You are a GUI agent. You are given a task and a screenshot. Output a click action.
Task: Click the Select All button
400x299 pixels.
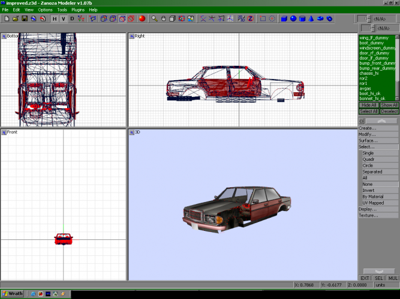pos(368,111)
